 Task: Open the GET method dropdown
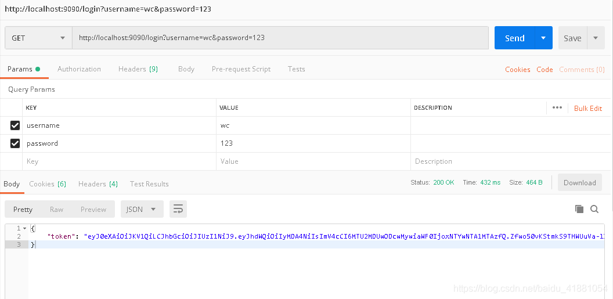click(38, 38)
